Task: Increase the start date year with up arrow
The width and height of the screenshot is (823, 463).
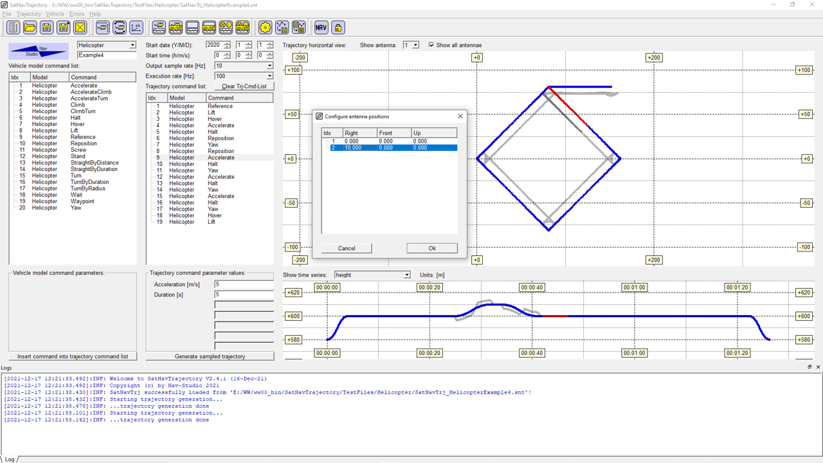Action: pos(227,43)
